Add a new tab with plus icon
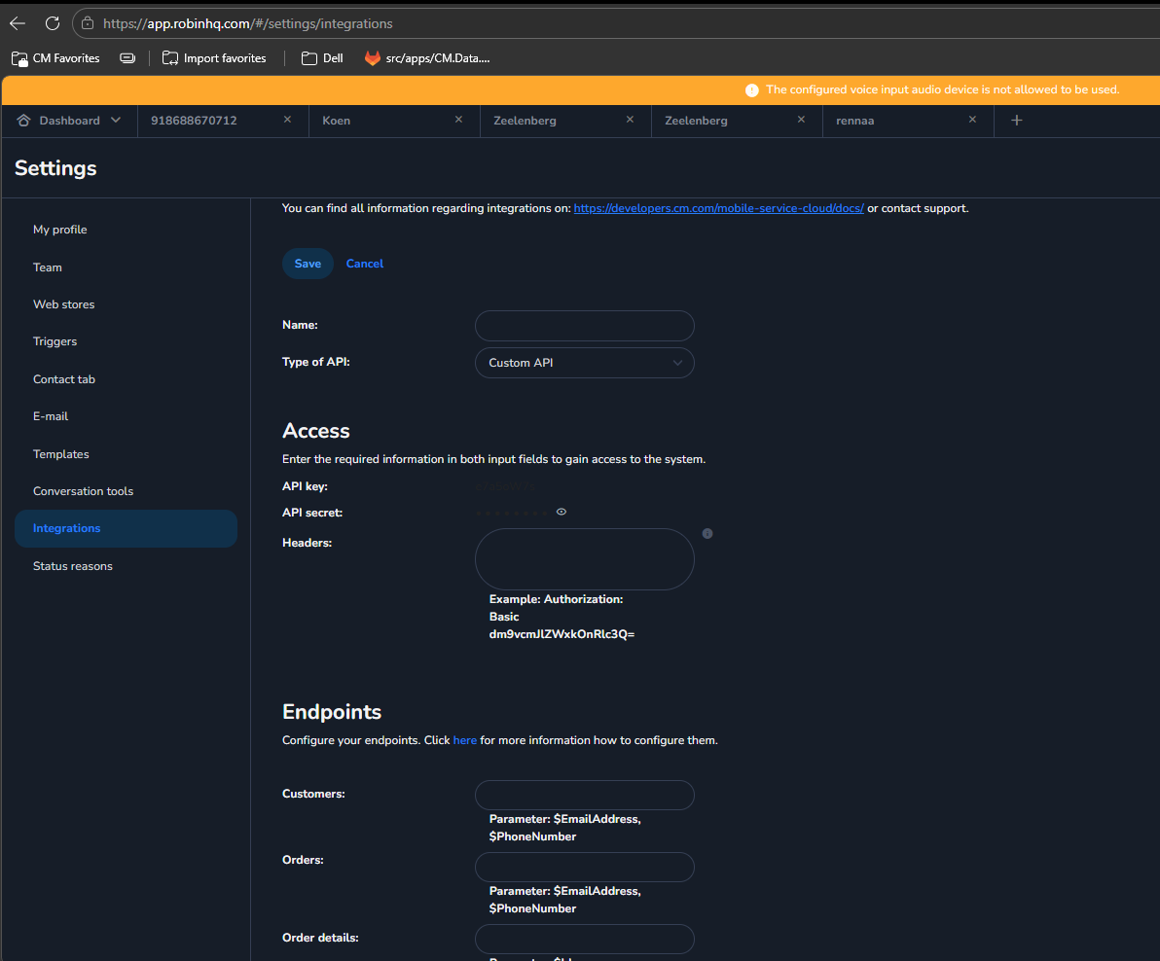Screen dimensions: 1160x961 1017,121
